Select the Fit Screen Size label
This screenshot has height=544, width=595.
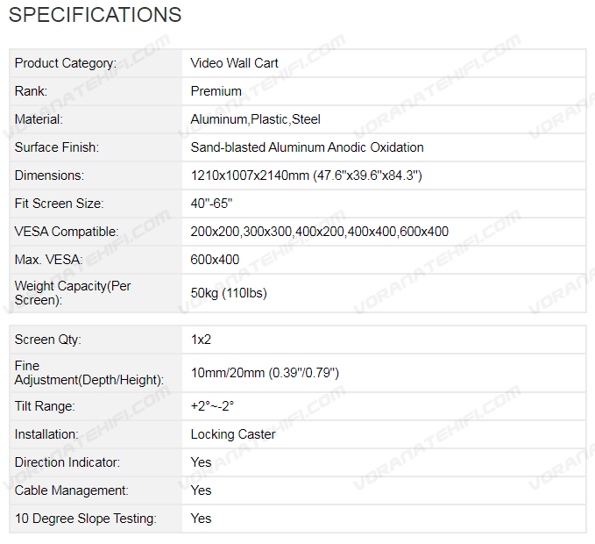[59, 204]
